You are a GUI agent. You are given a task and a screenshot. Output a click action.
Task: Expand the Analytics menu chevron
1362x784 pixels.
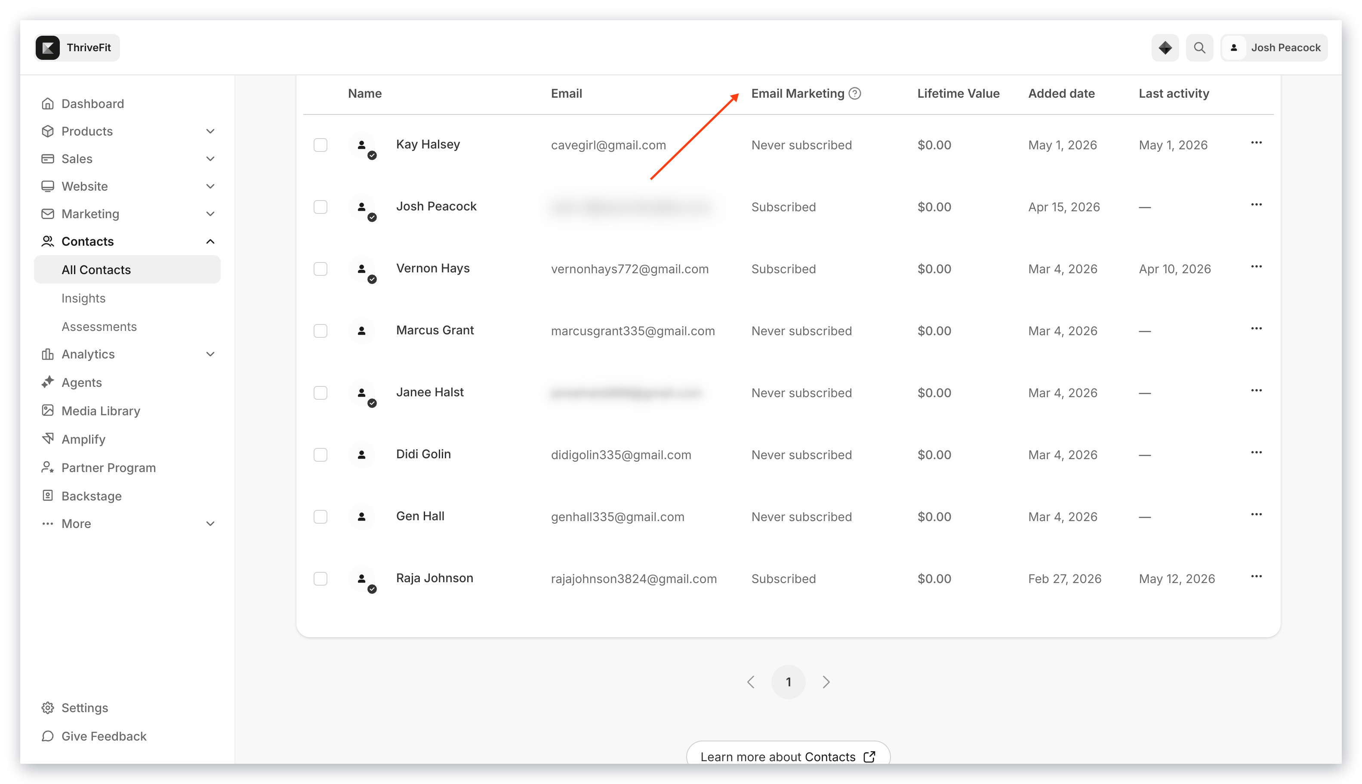tap(210, 354)
